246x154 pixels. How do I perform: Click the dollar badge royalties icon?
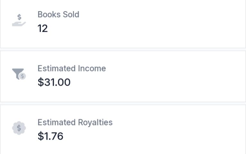point(19,128)
